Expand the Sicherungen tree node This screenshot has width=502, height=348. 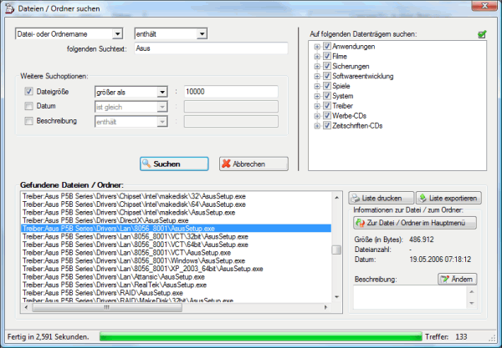point(317,67)
